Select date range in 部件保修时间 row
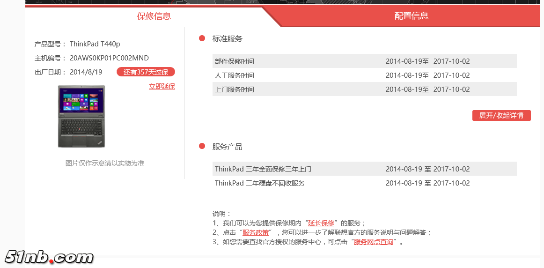Screen dimensions: 544x268 pos(428,61)
